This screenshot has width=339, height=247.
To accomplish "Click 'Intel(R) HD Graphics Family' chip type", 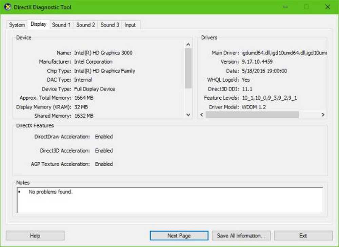I will (105, 71).
